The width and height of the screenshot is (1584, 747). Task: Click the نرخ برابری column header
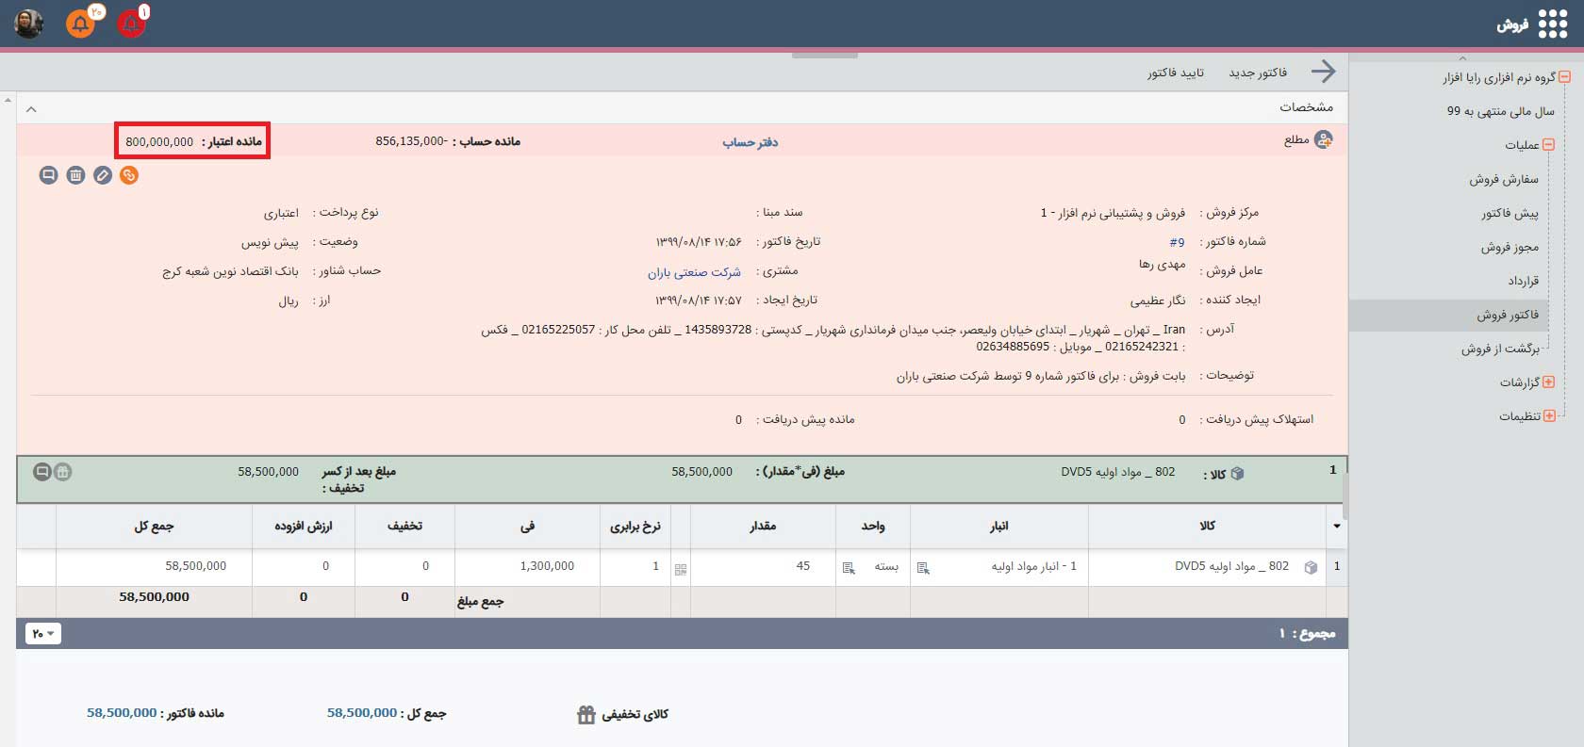click(635, 527)
